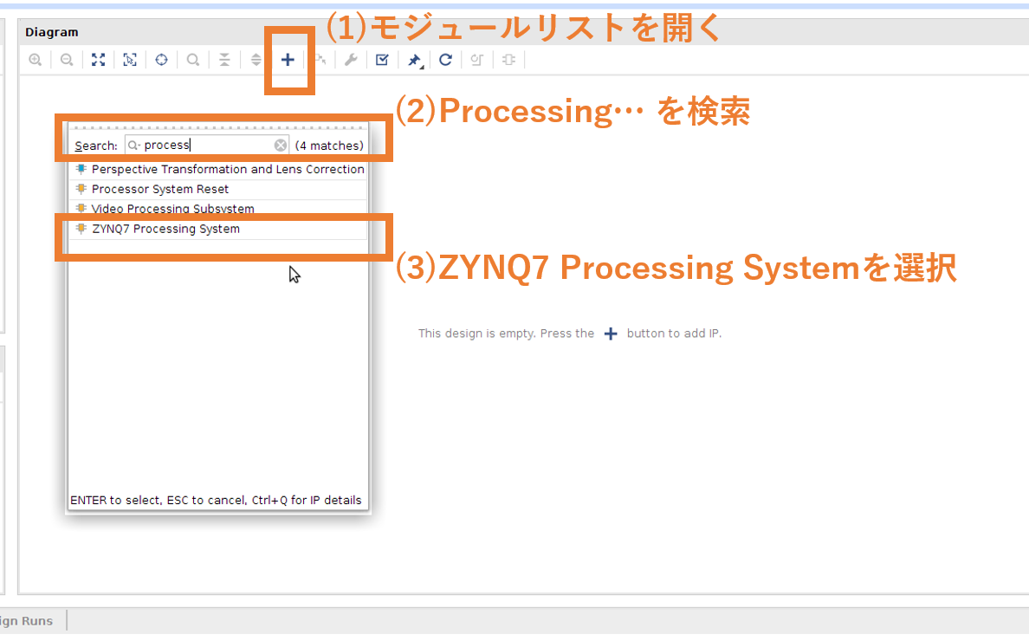Pick Perspective Transformation and Lens Correction
The image size is (1029, 641).
227,169
